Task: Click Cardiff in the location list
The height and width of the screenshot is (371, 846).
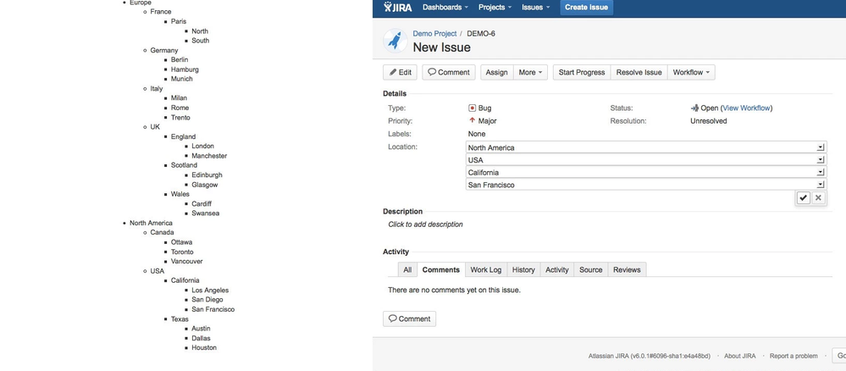Action: (202, 203)
